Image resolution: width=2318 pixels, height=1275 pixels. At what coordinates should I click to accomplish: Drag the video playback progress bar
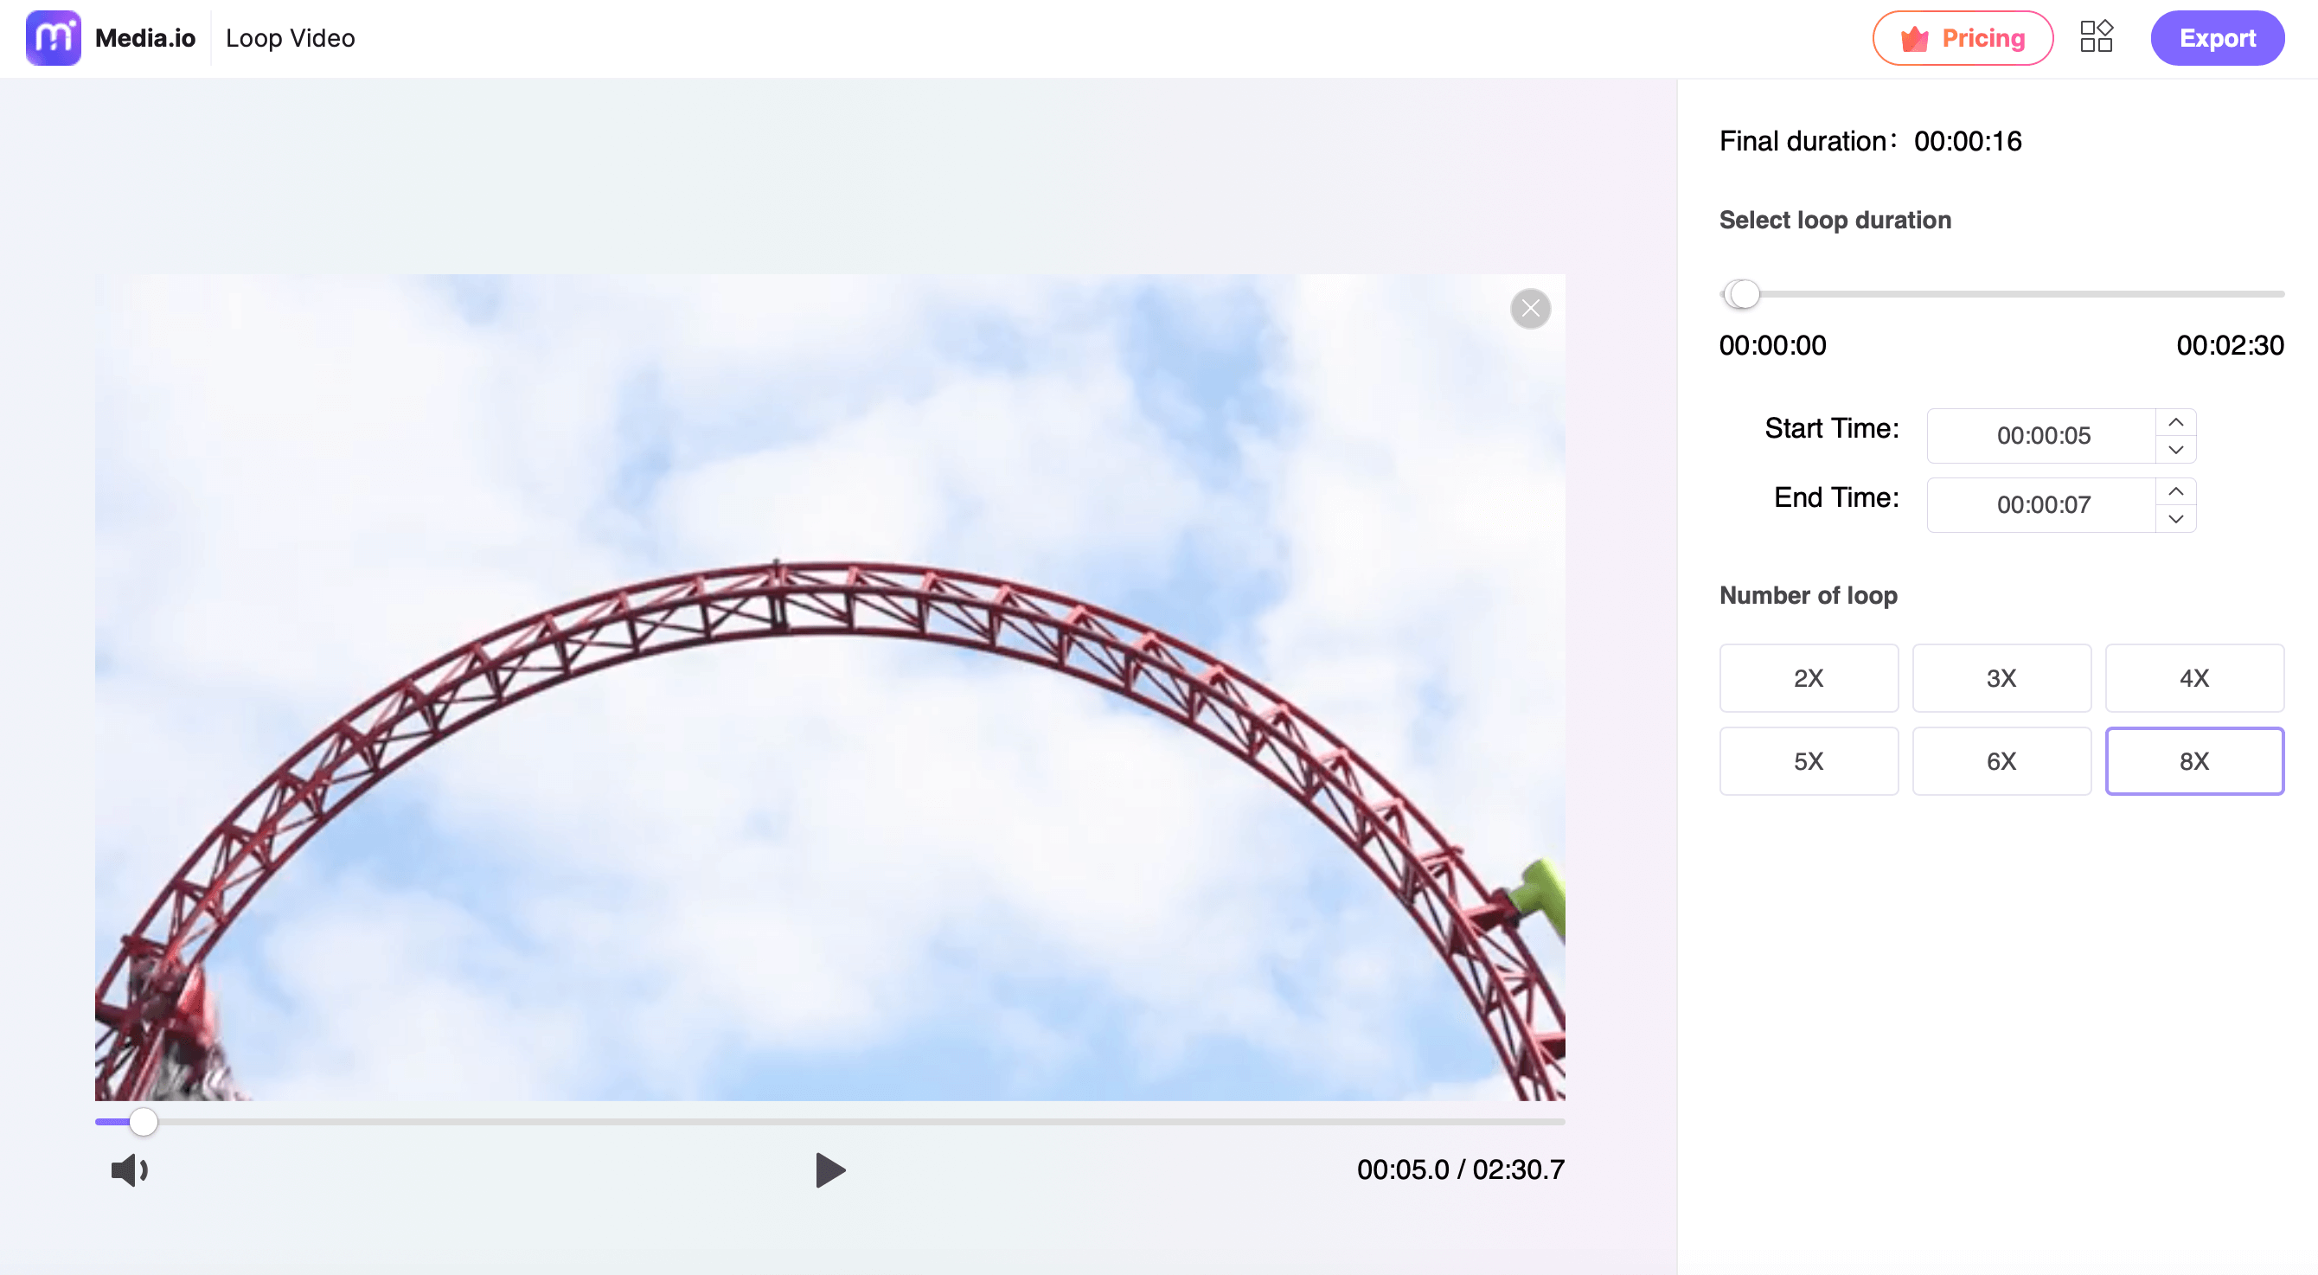pyautogui.click(x=144, y=1119)
